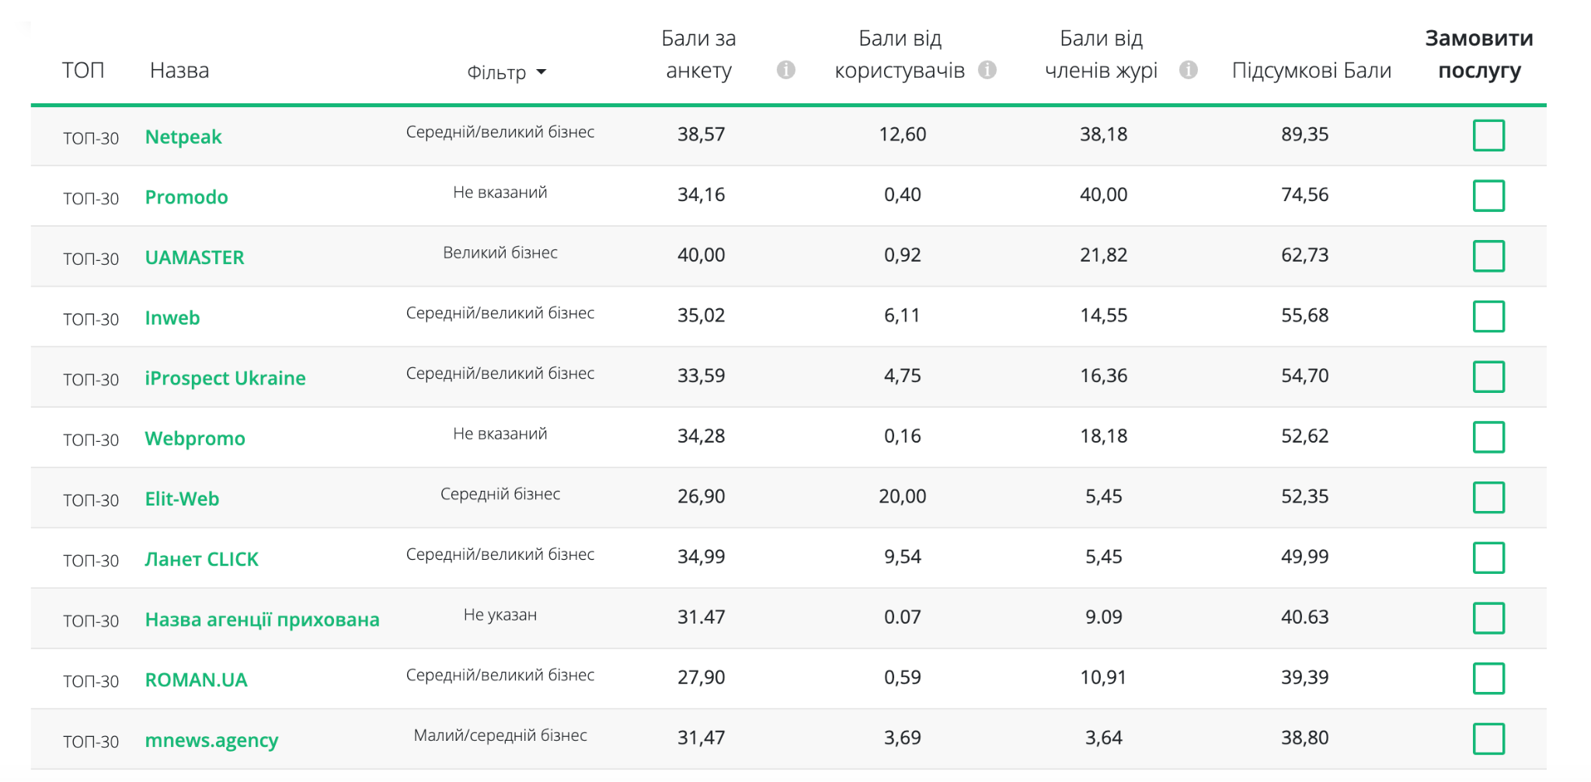Click the Назва column header
Screen dimensions: 1591x782
[179, 71]
